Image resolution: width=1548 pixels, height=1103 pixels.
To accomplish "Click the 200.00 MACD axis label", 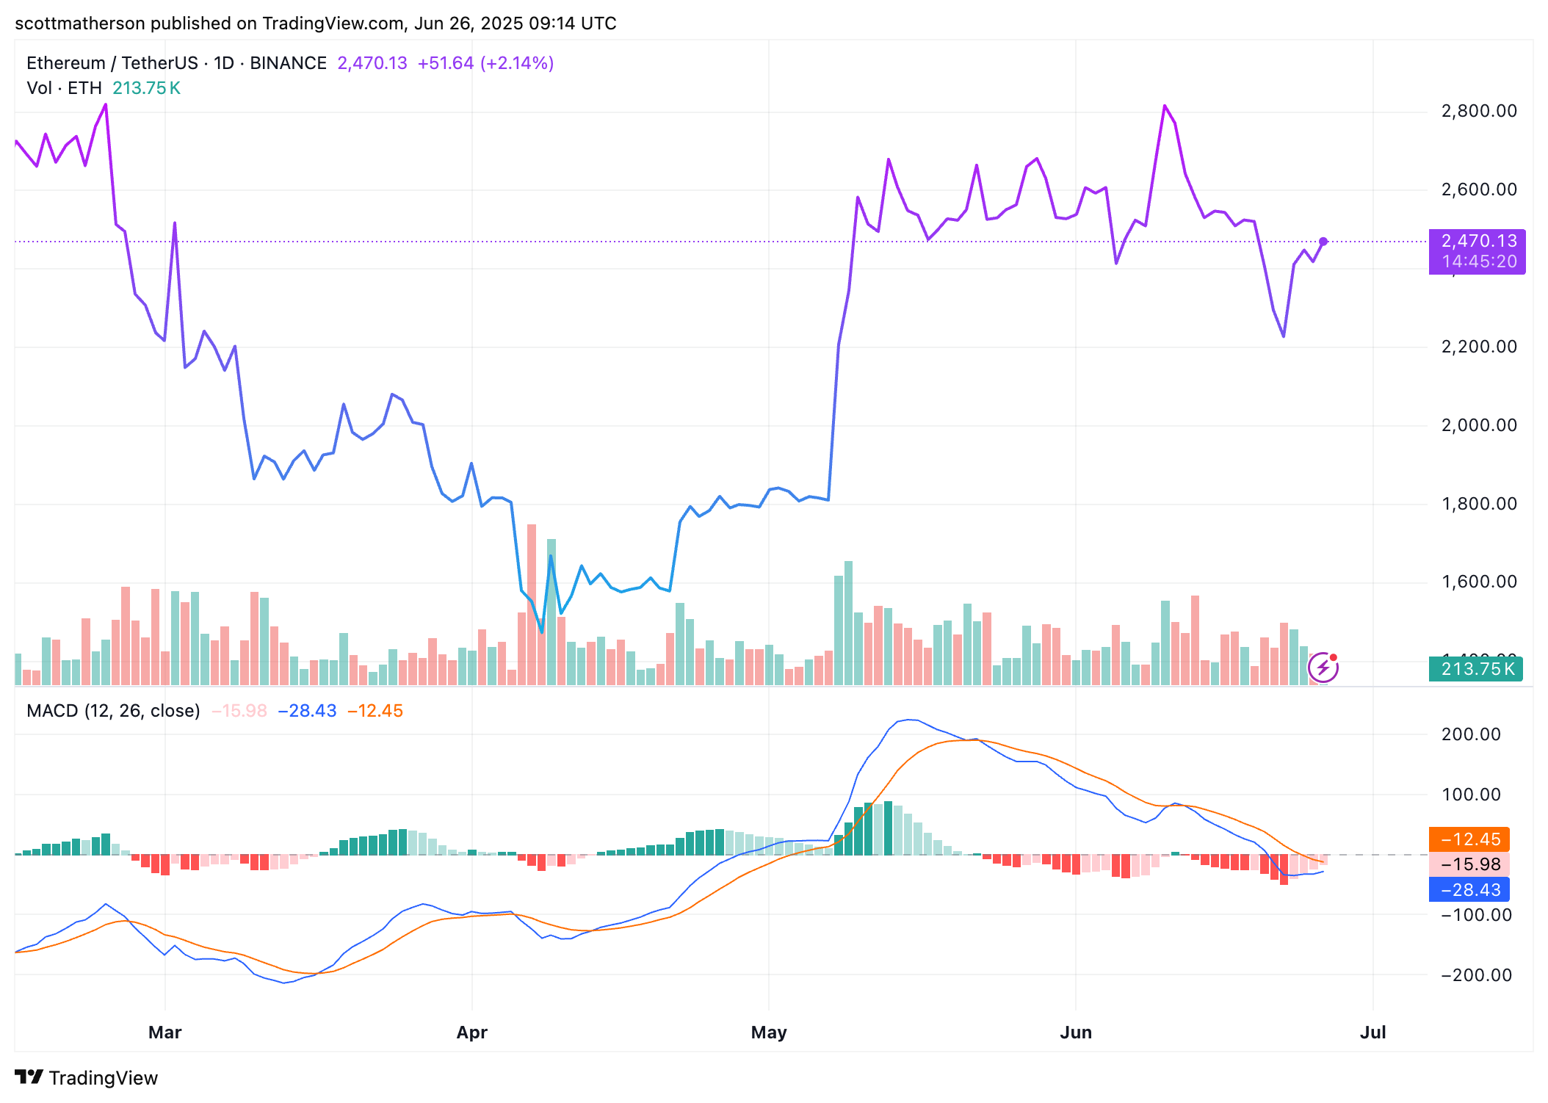I will [1470, 734].
